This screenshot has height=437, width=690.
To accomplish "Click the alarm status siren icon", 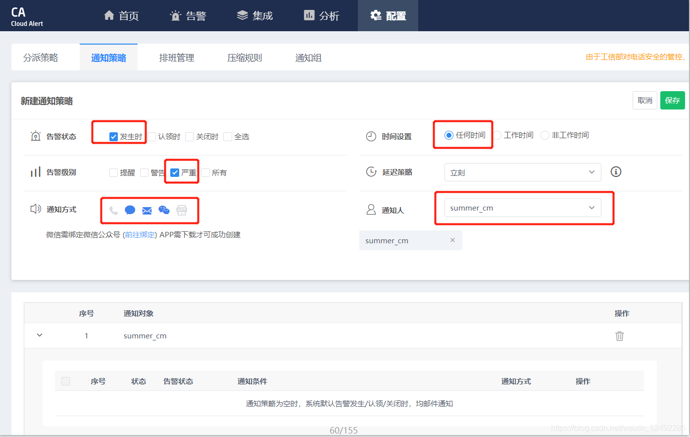I will coord(36,136).
